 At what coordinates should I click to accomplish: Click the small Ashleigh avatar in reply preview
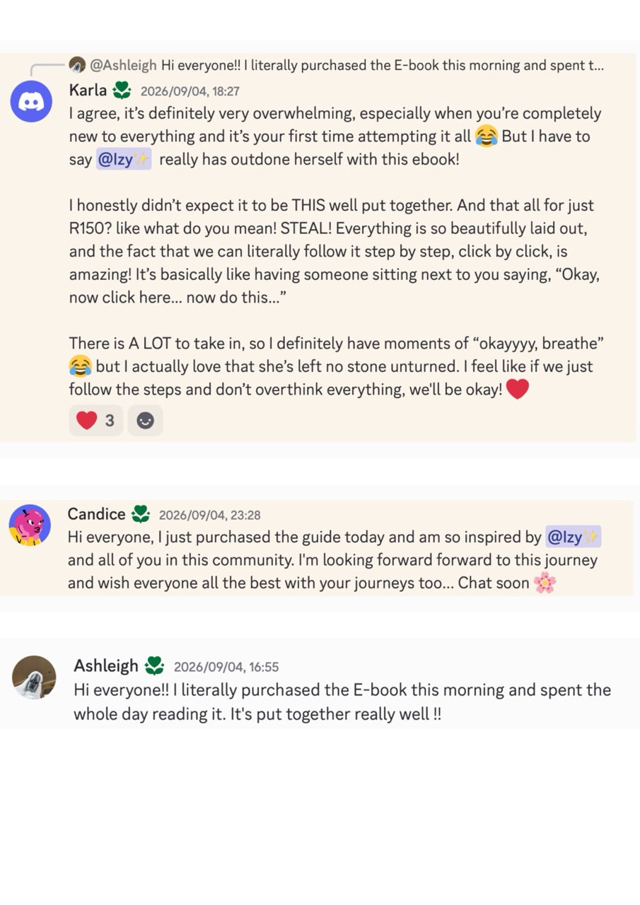pyautogui.click(x=77, y=66)
